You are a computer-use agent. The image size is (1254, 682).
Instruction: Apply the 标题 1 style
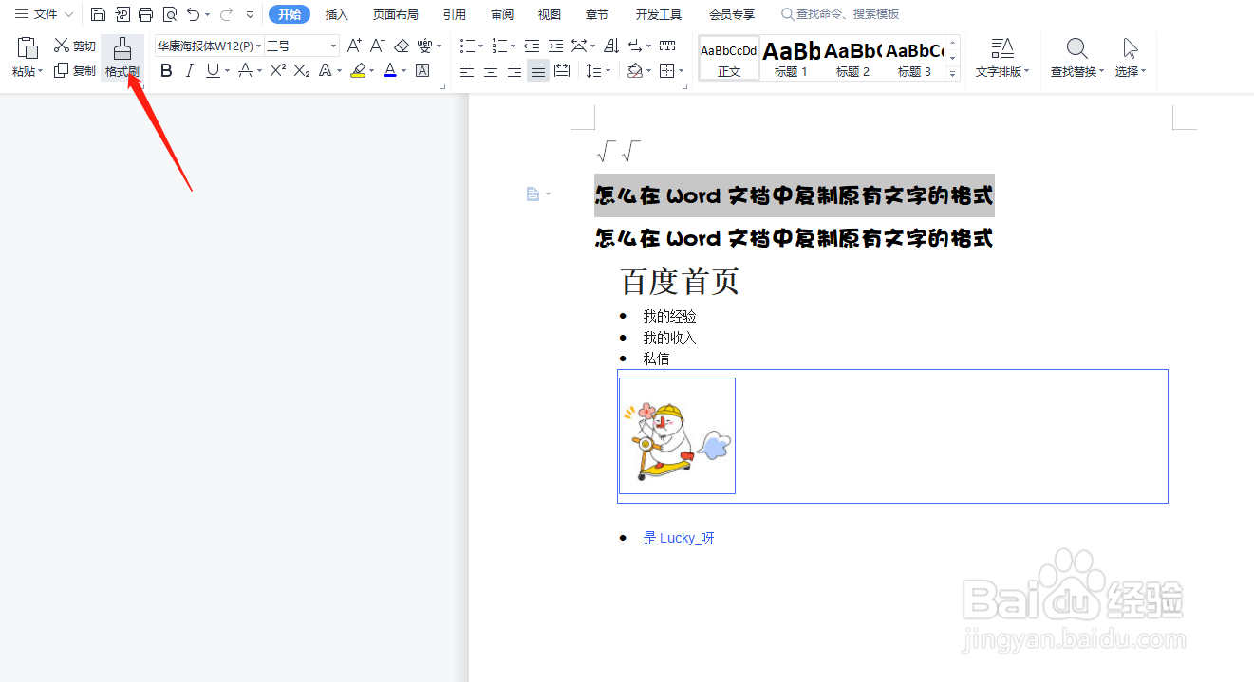point(791,58)
